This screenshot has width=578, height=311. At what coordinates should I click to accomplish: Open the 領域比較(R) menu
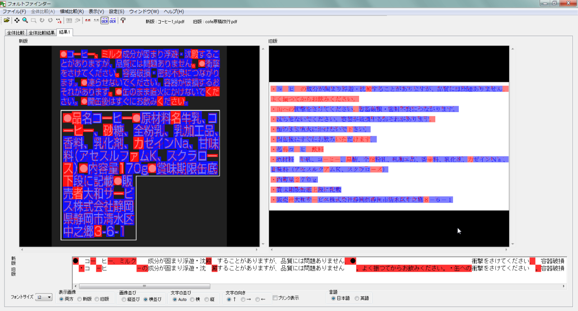72,11
